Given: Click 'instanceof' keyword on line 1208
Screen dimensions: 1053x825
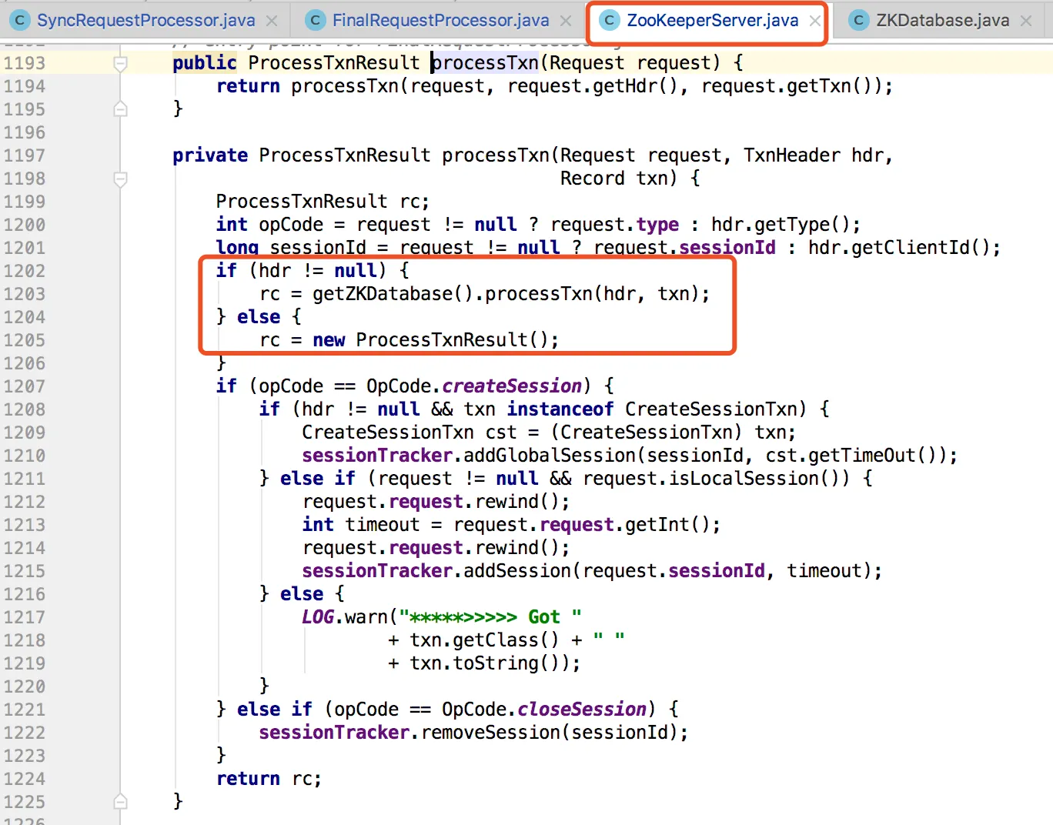Looking at the screenshot, I should 560,409.
